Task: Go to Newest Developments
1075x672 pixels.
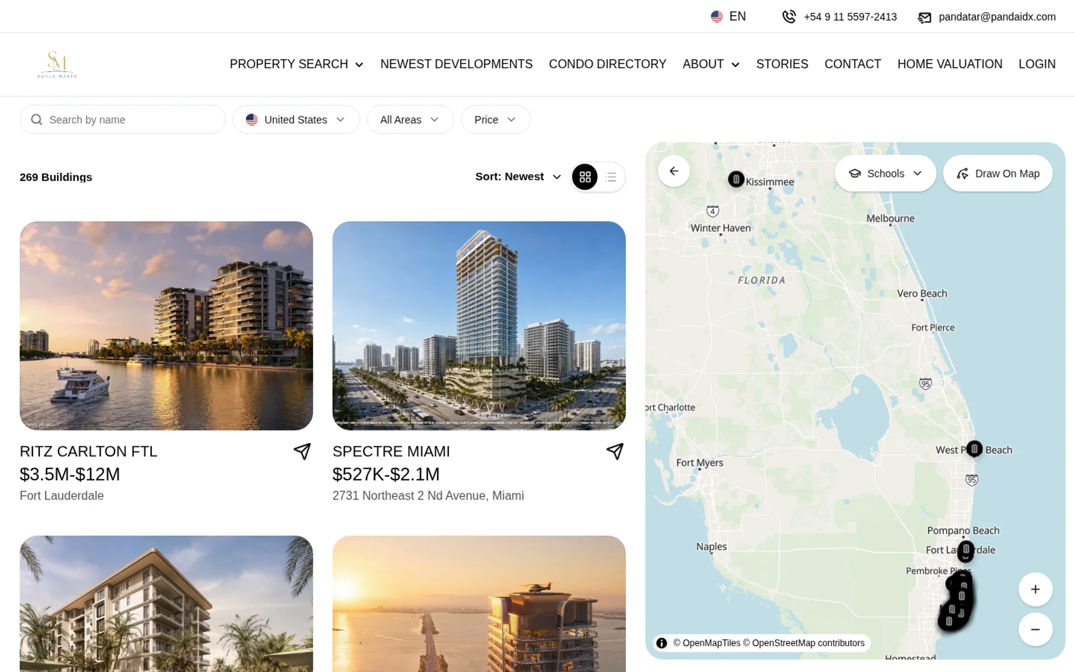Action: point(456,64)
